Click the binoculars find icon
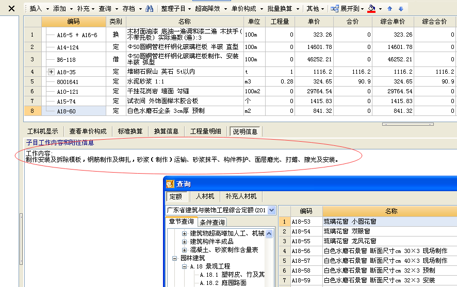 (149, 9)
